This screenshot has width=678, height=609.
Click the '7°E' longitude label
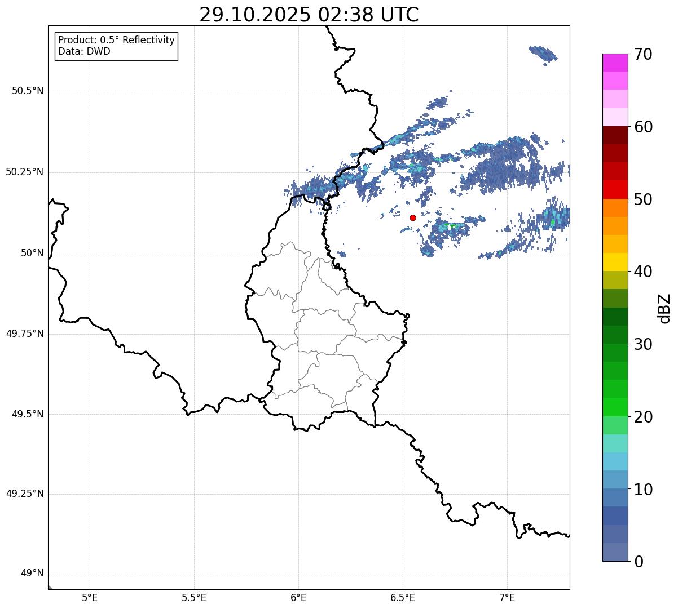(507, 597)
